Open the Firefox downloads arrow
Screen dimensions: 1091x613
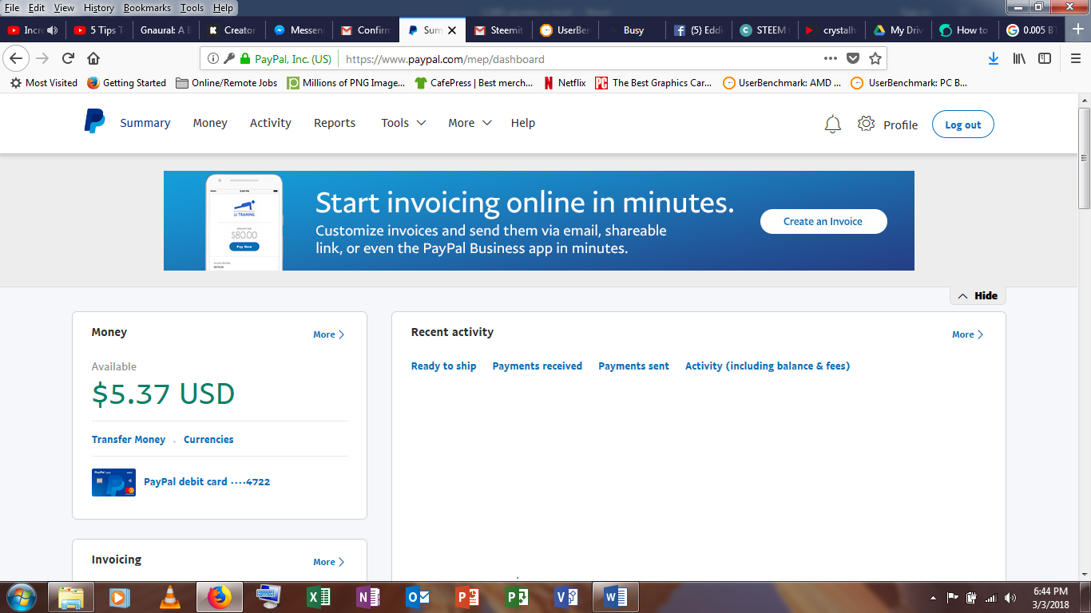point(994,58)
